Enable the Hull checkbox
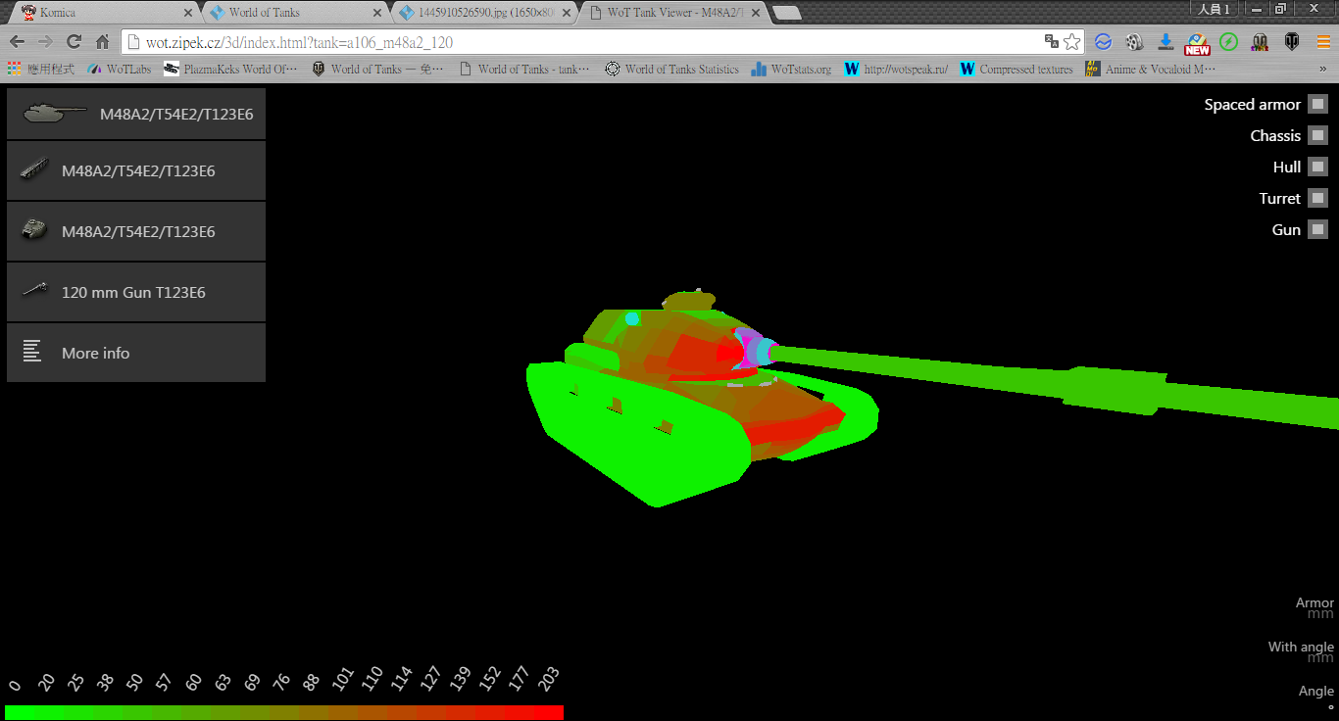The width and height of the screenshot is (1339, 721). click(x=1318, y=167)
